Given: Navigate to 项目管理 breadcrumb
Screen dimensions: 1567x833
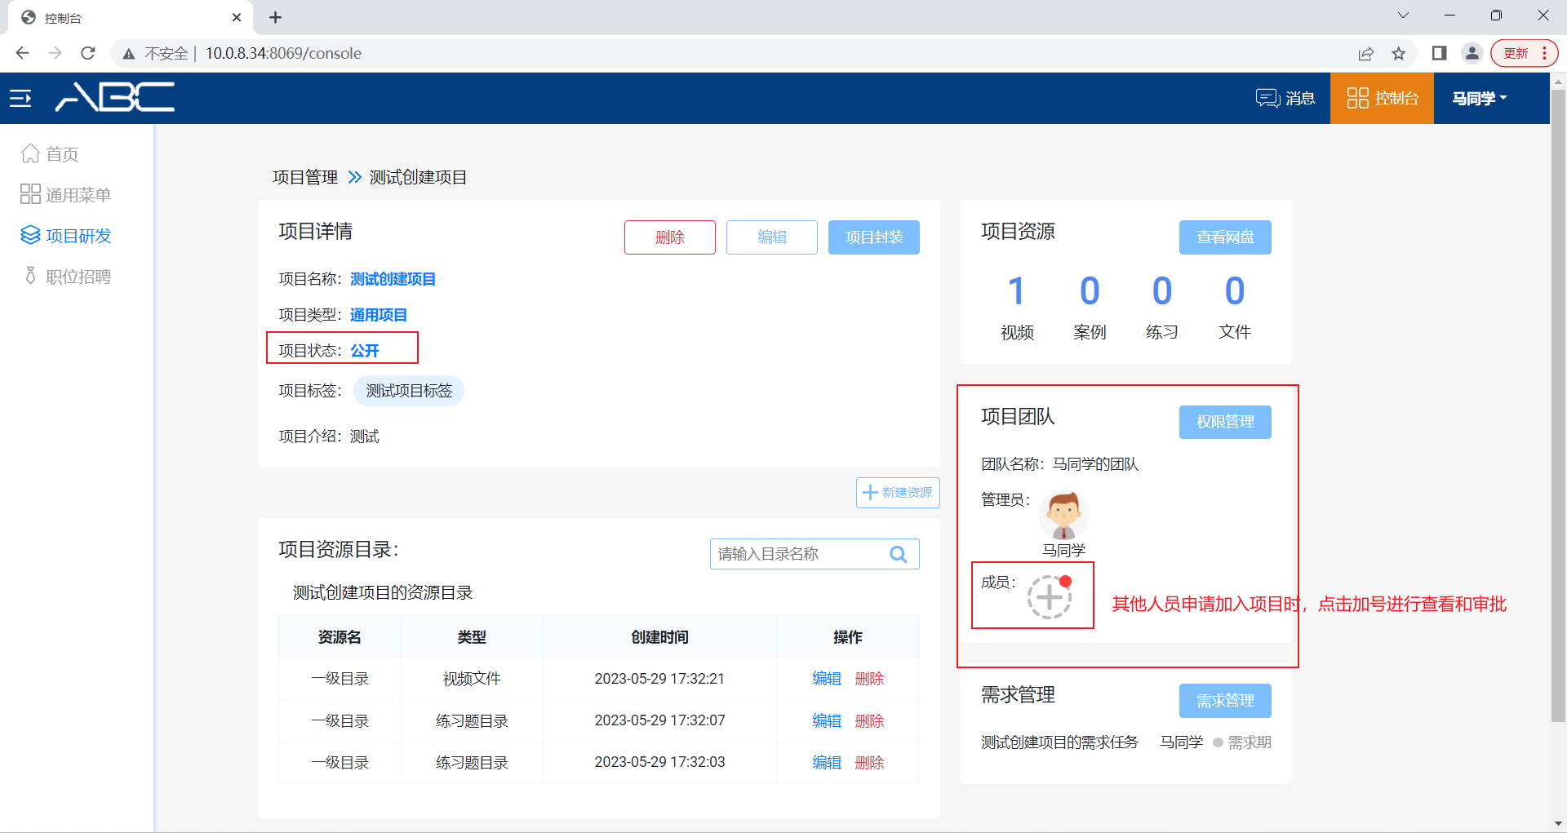Looking at the screenshot, I should point(305,177).
